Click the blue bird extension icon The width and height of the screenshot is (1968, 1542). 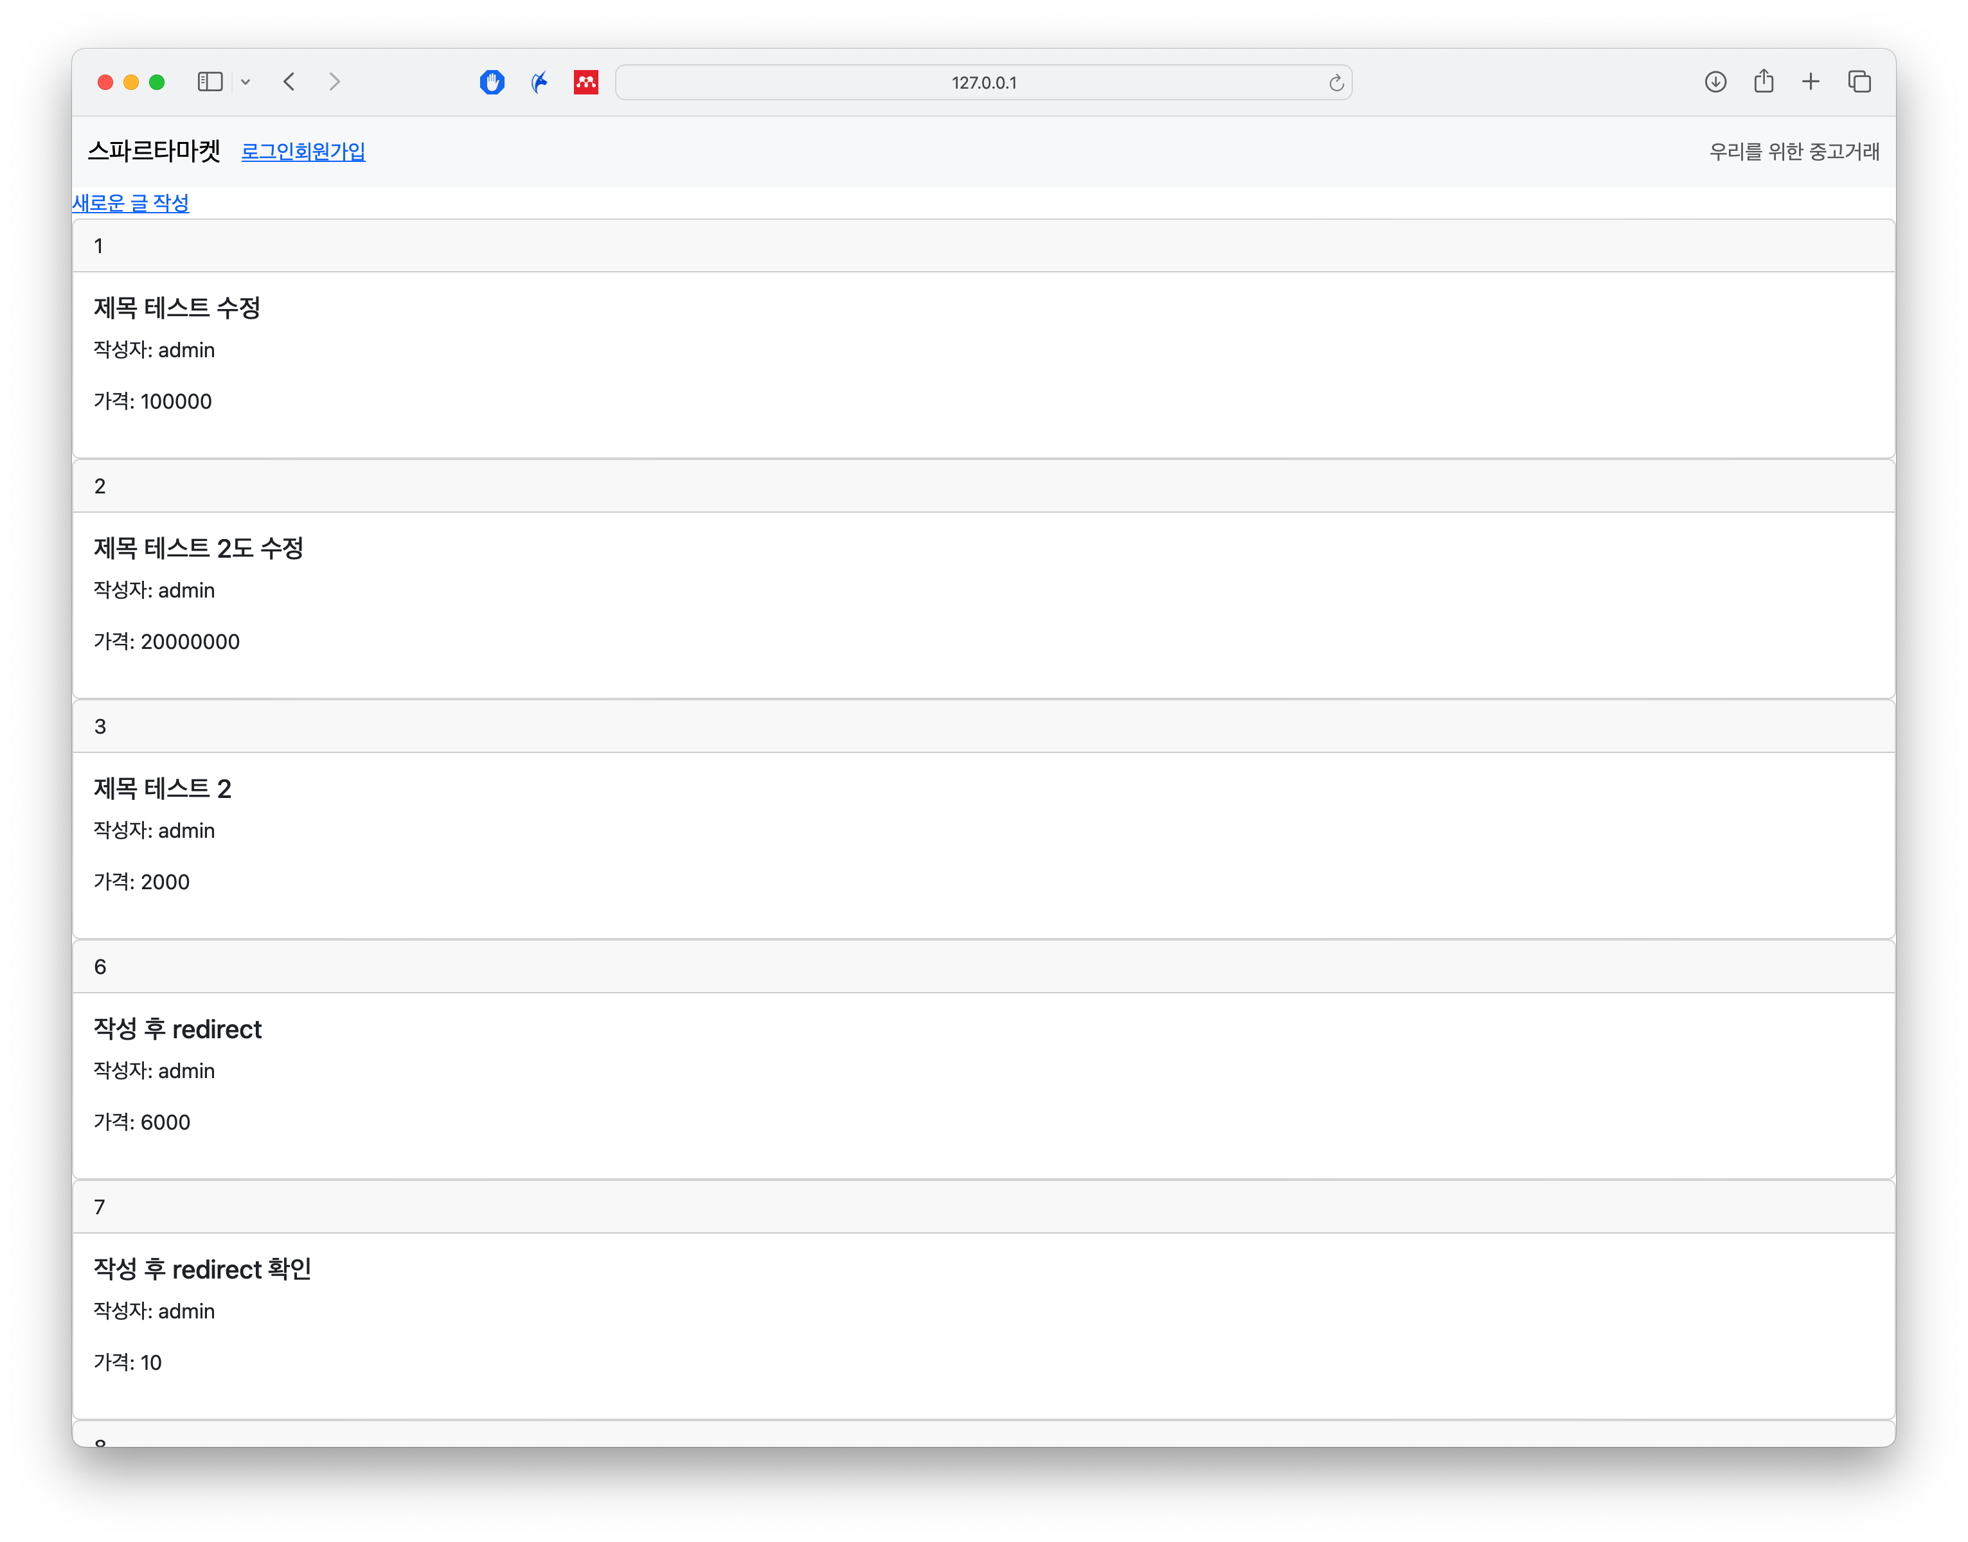539,82
